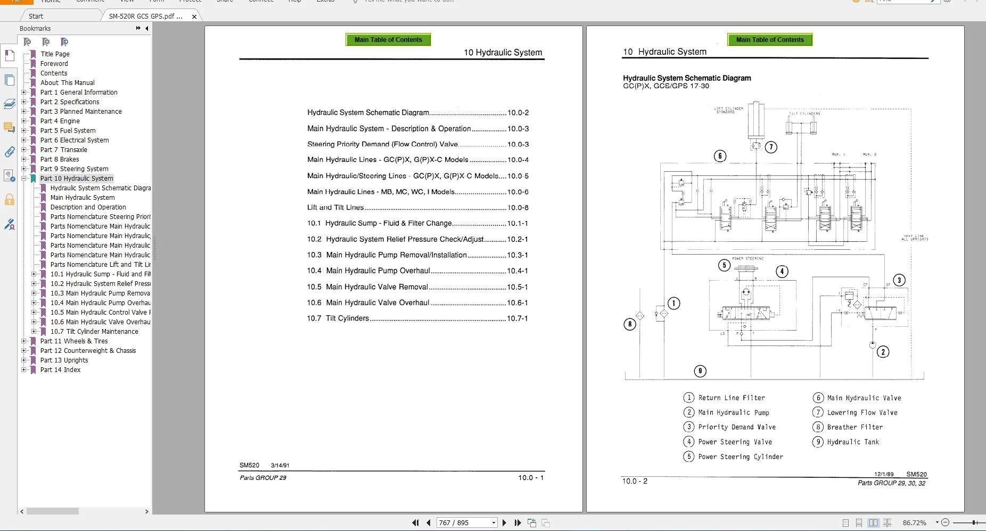Select the About This Manual bookmark
986x531 pixels.
tap(68, 83)
